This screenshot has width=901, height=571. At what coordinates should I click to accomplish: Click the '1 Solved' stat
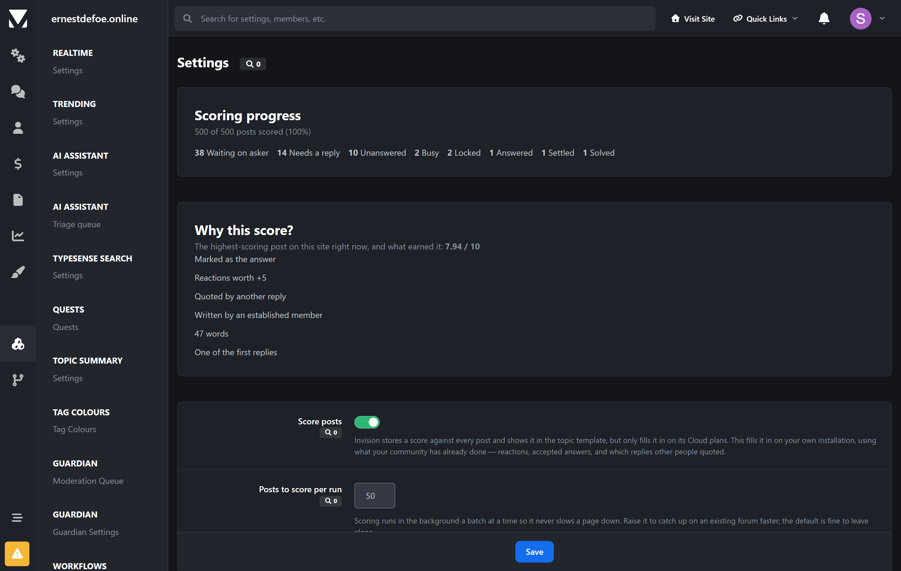click(x=599, y=153)
